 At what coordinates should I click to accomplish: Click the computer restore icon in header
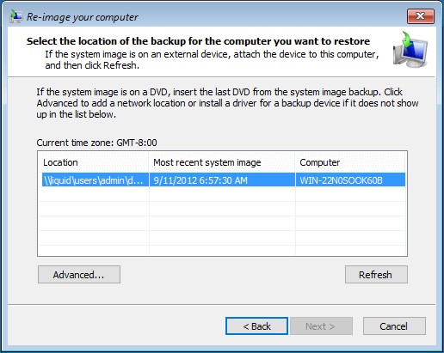[410, 50]
